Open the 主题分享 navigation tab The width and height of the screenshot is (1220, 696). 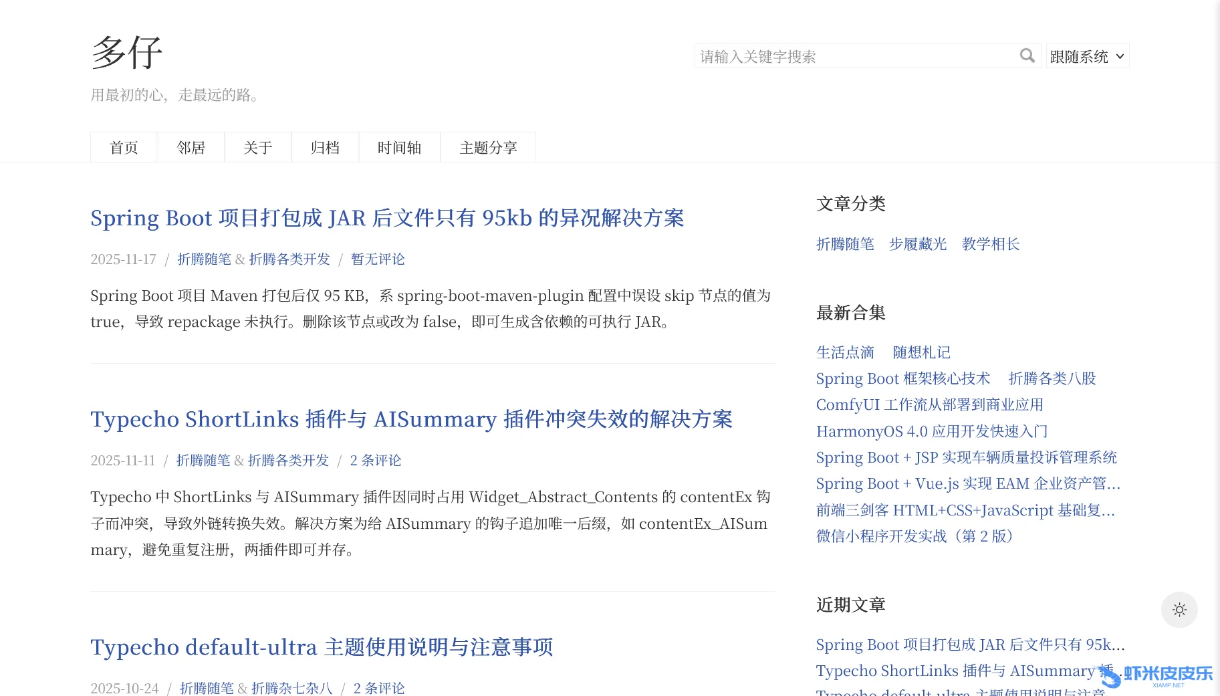pyautogui.click(x=488, y=148)
